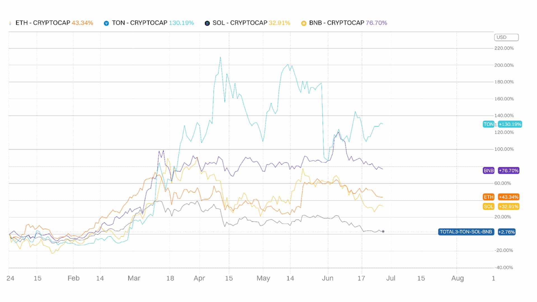Click the Jul label on the time axis
537x302 pixels.
point(391,278)
